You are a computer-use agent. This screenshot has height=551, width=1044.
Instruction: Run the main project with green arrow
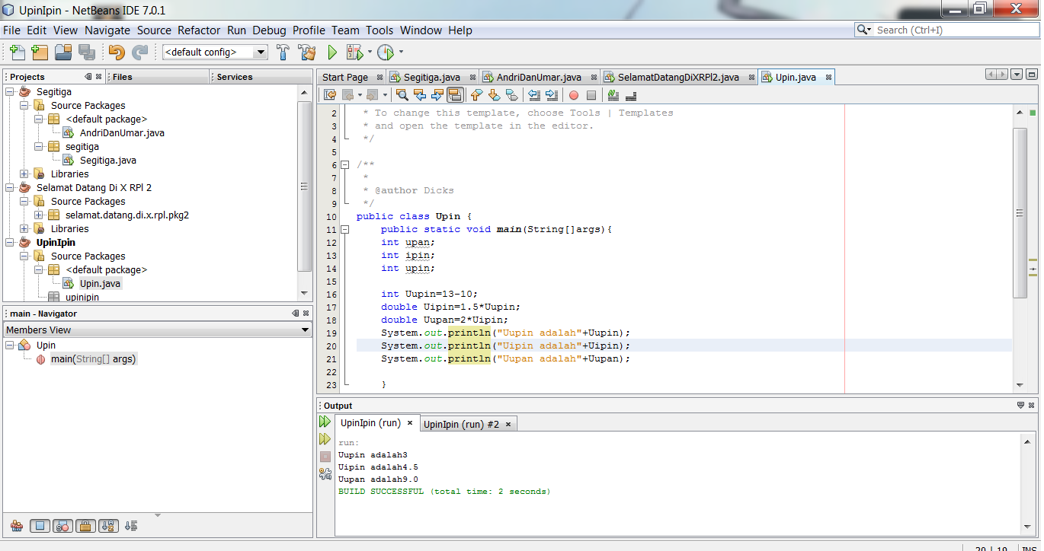tap(332, 53)
